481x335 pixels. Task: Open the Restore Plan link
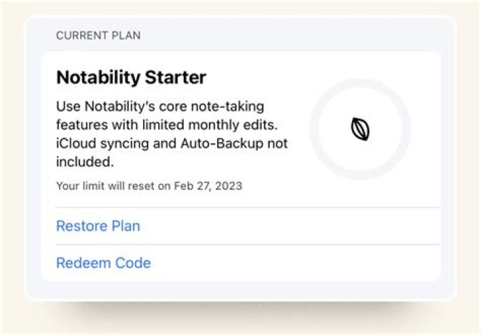click(98, 226)
